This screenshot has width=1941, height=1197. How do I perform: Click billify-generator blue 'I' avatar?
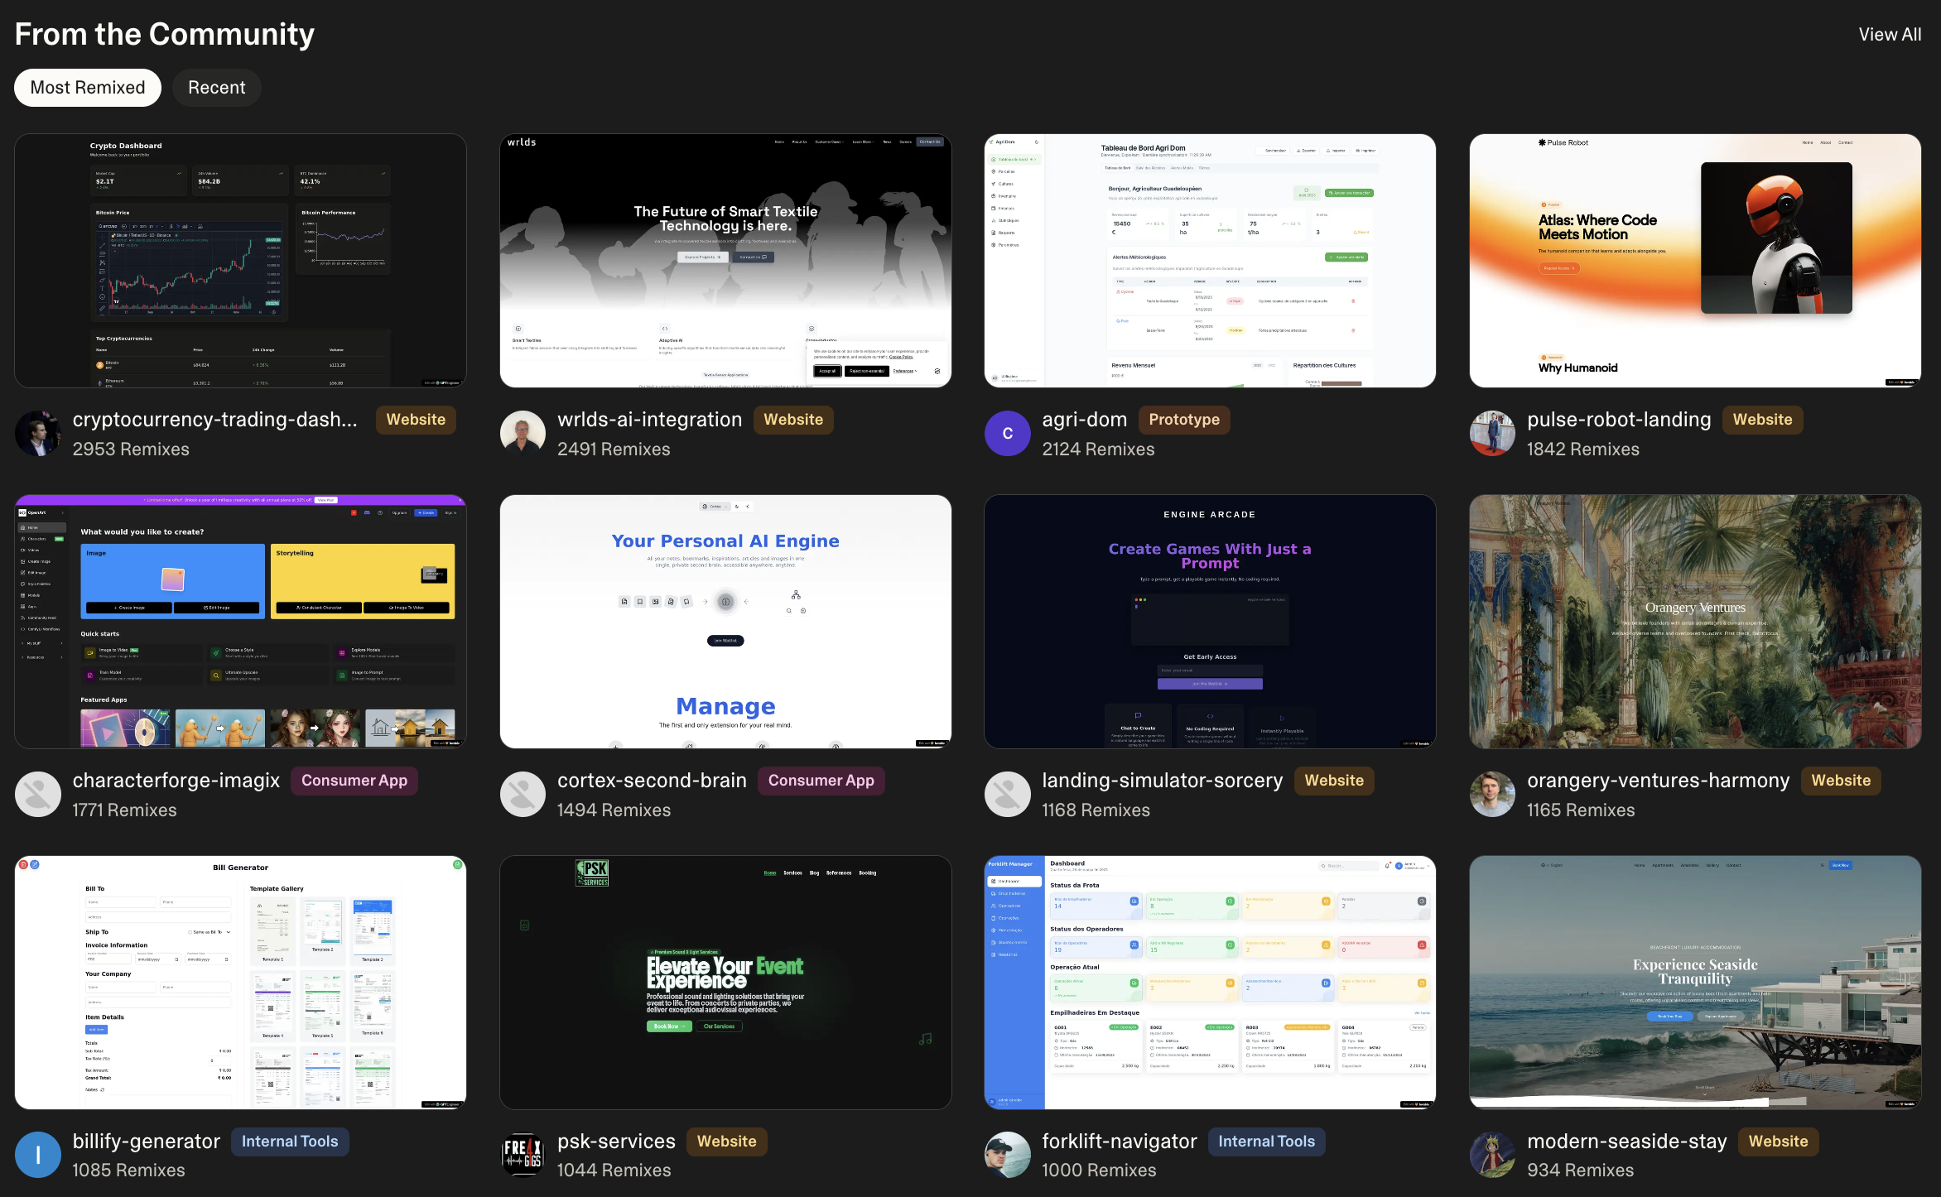[37, 1155]
